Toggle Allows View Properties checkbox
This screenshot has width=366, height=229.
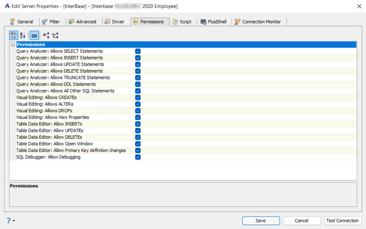click(x=138, y=117)
